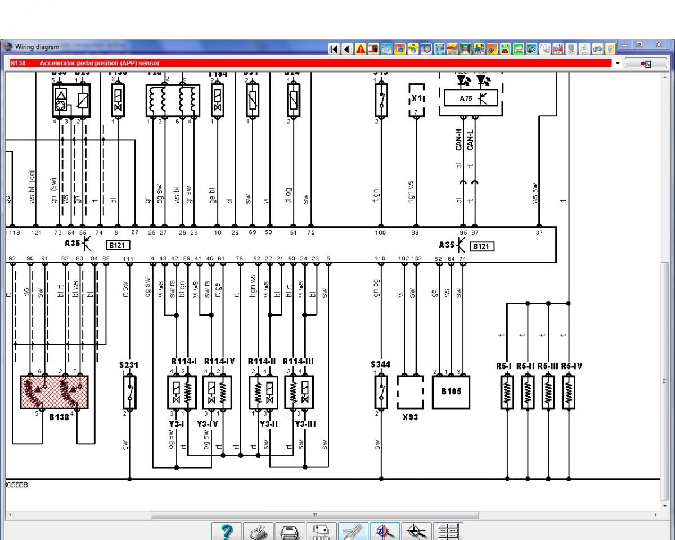Viewport: 675px width, 540px height.
Task: Select the locate component magnifier icon
Action: (x=385, y=531)
